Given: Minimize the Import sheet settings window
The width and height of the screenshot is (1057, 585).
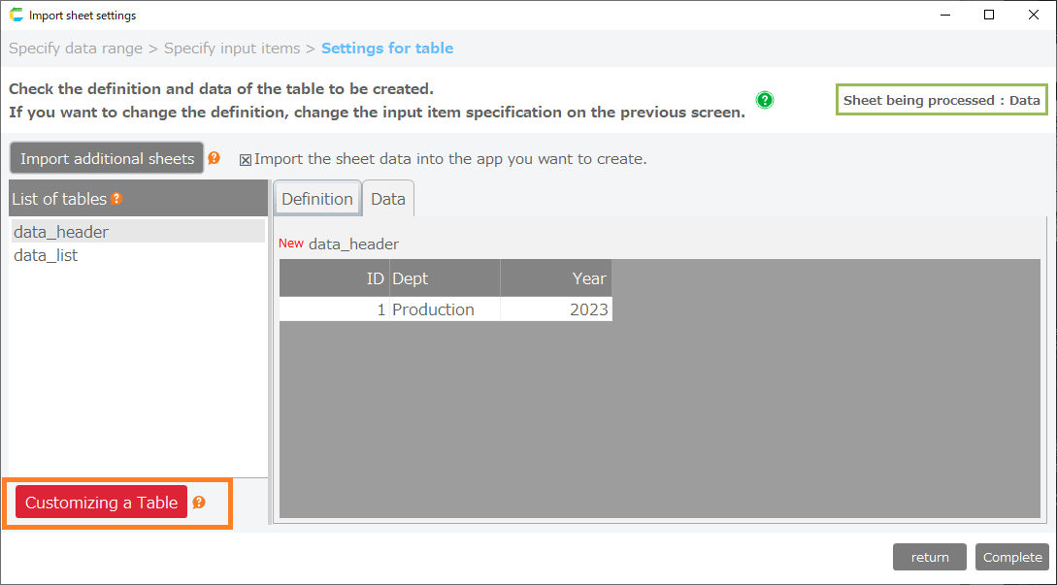Looking at the screenshot, I should pos(944,15).
